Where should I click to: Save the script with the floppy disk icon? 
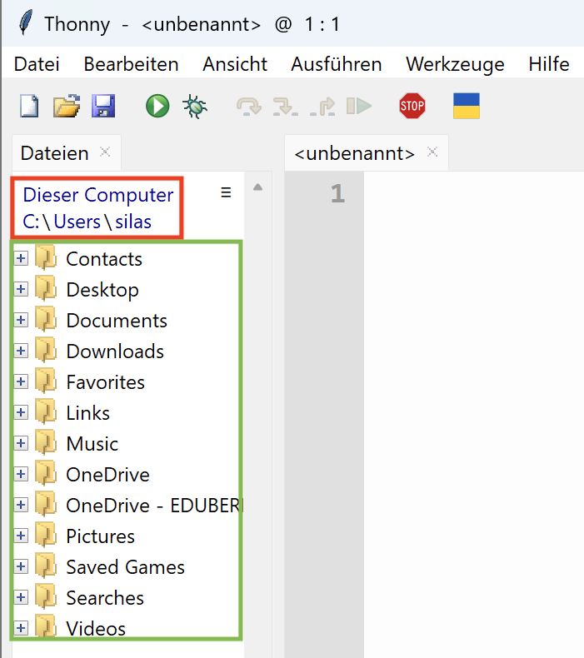103,106
